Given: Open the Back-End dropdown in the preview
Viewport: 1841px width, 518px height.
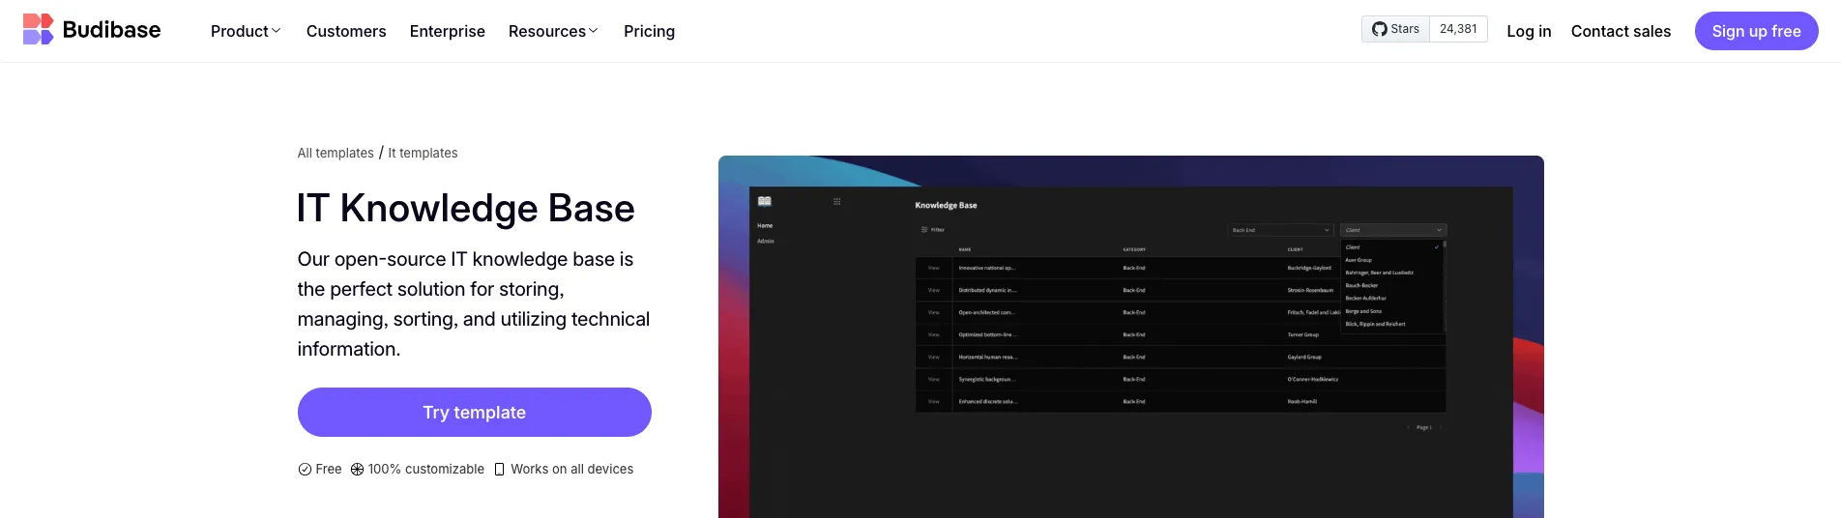Looking at the screenshot, I should pyautogui.click(x=1281, y=230).
